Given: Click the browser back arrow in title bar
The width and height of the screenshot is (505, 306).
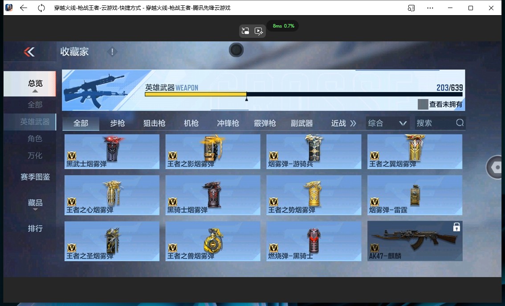Looking at the screenshot, I should coord(24,8).
